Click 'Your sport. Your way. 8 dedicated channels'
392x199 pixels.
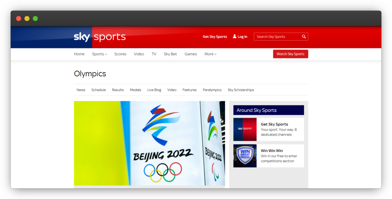tap(279, 132)
